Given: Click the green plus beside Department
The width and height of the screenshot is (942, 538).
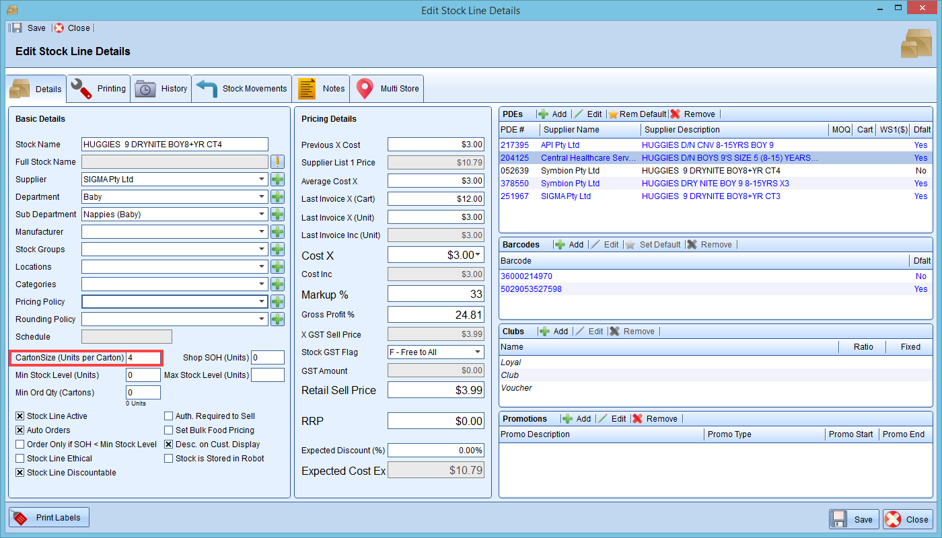Looking at the screenshot, I should point(277,197).
